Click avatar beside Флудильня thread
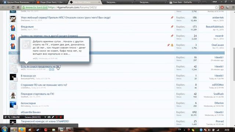This screenshot has height=132, width=235. 13,28
